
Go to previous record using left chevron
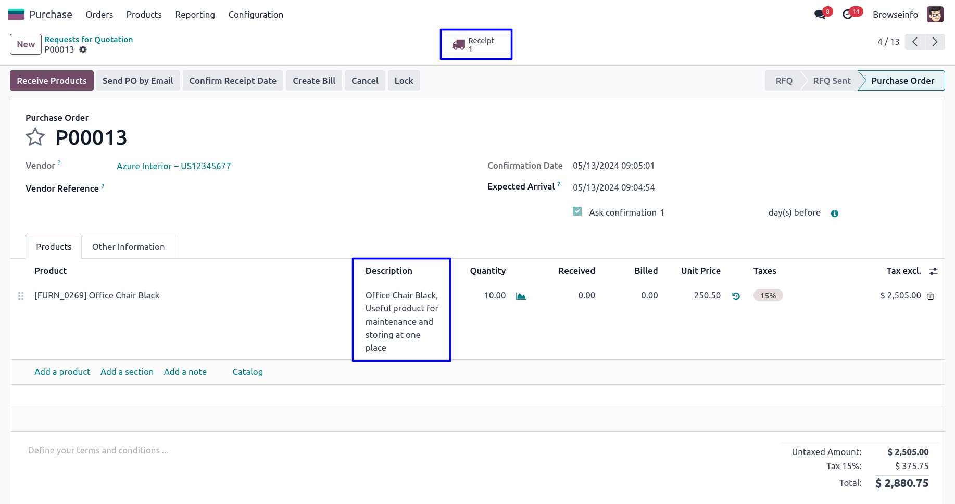pos(915,42)
